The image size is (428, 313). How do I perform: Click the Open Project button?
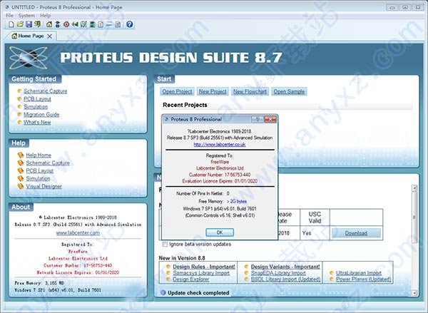(x=177, y=91)
